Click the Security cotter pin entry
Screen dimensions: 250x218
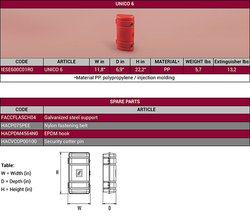64,142
